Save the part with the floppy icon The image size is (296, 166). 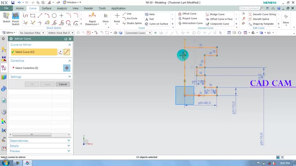(13, 2)
